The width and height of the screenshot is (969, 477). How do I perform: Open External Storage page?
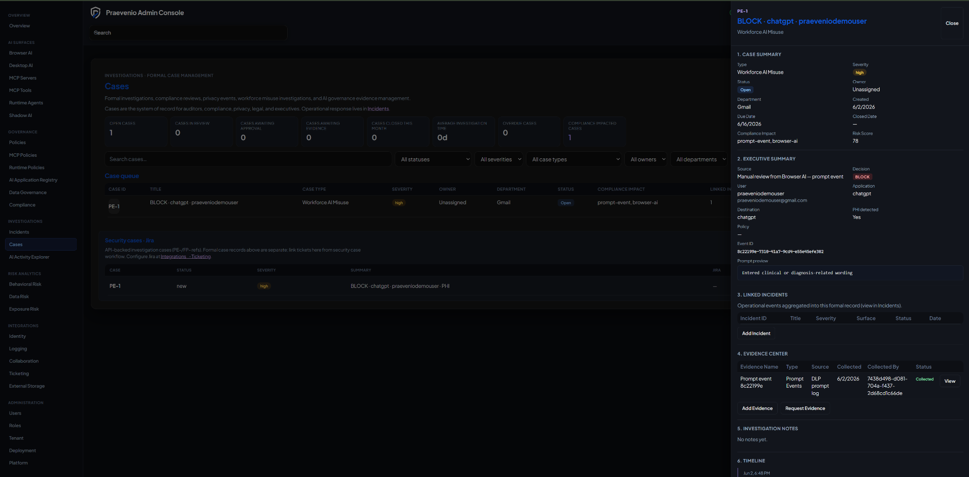27,386
